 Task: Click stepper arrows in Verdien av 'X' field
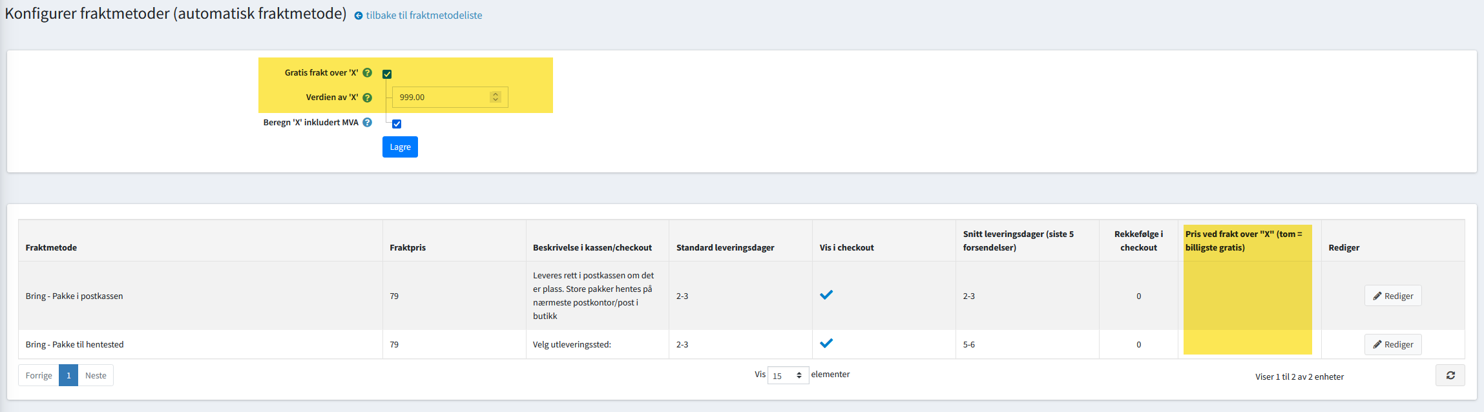click(496, 97)
